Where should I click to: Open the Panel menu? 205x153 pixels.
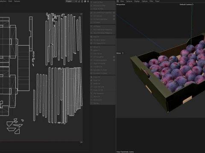point(157,1)
